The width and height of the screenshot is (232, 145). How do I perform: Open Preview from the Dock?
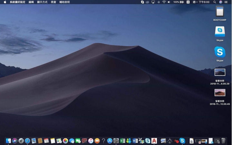[x=163, y=141]
